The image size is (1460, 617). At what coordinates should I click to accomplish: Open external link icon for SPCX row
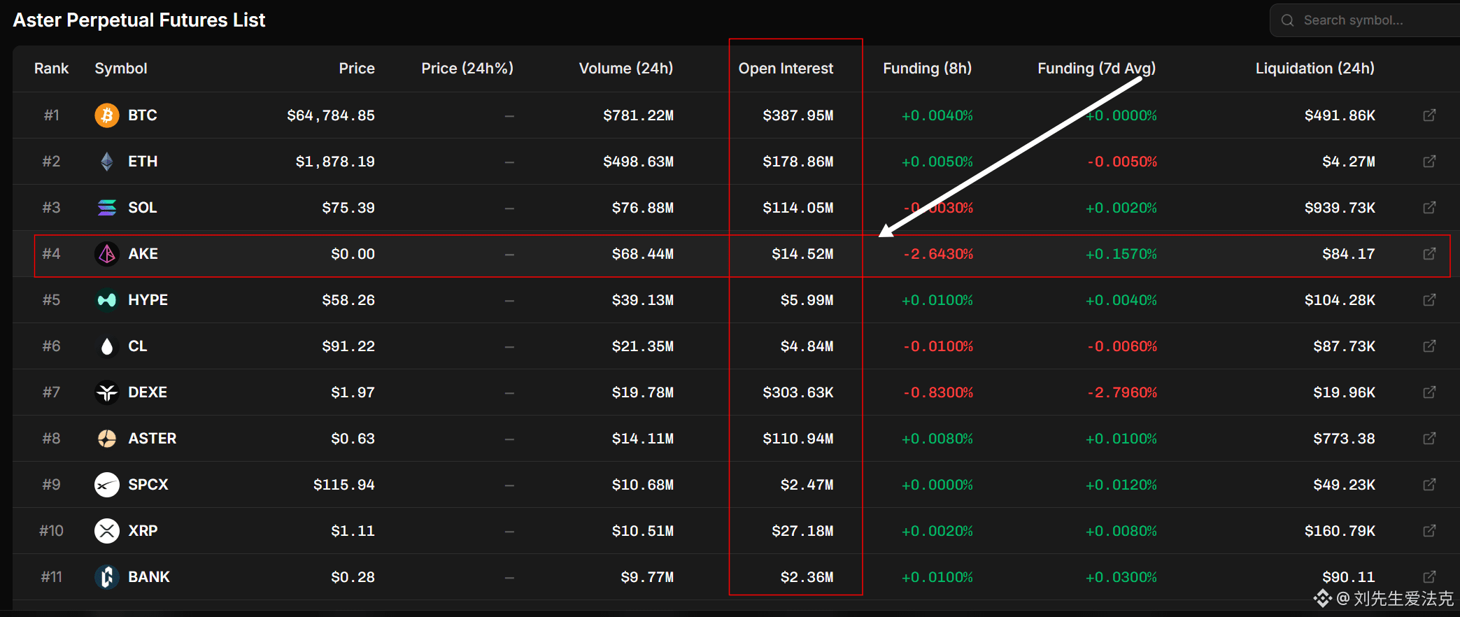[x=1429, y=484]
